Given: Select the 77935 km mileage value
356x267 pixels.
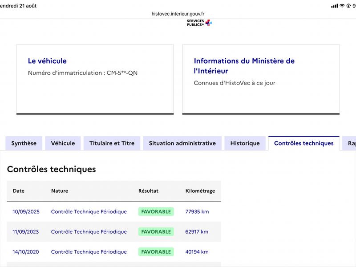Looking at the screenshot, I should [x=197, y=212].
